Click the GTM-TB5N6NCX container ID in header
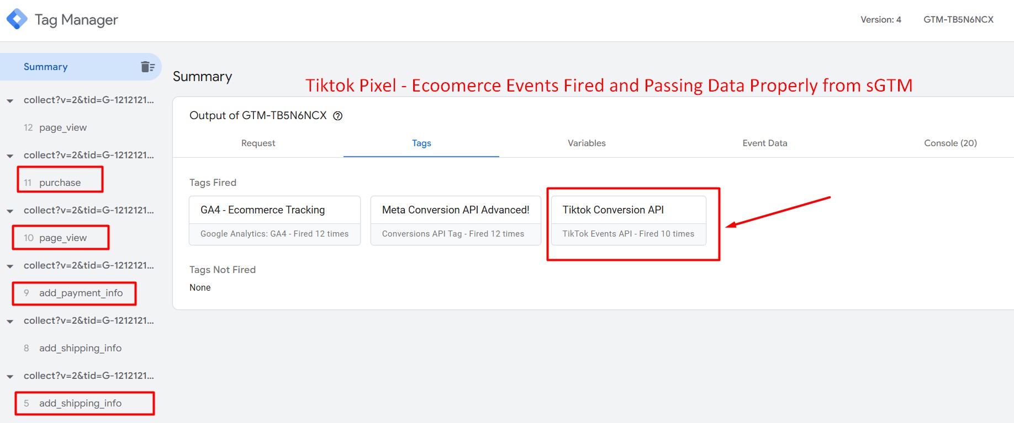The height and width of the screenshot is (423, 1014). pos(958,19)
